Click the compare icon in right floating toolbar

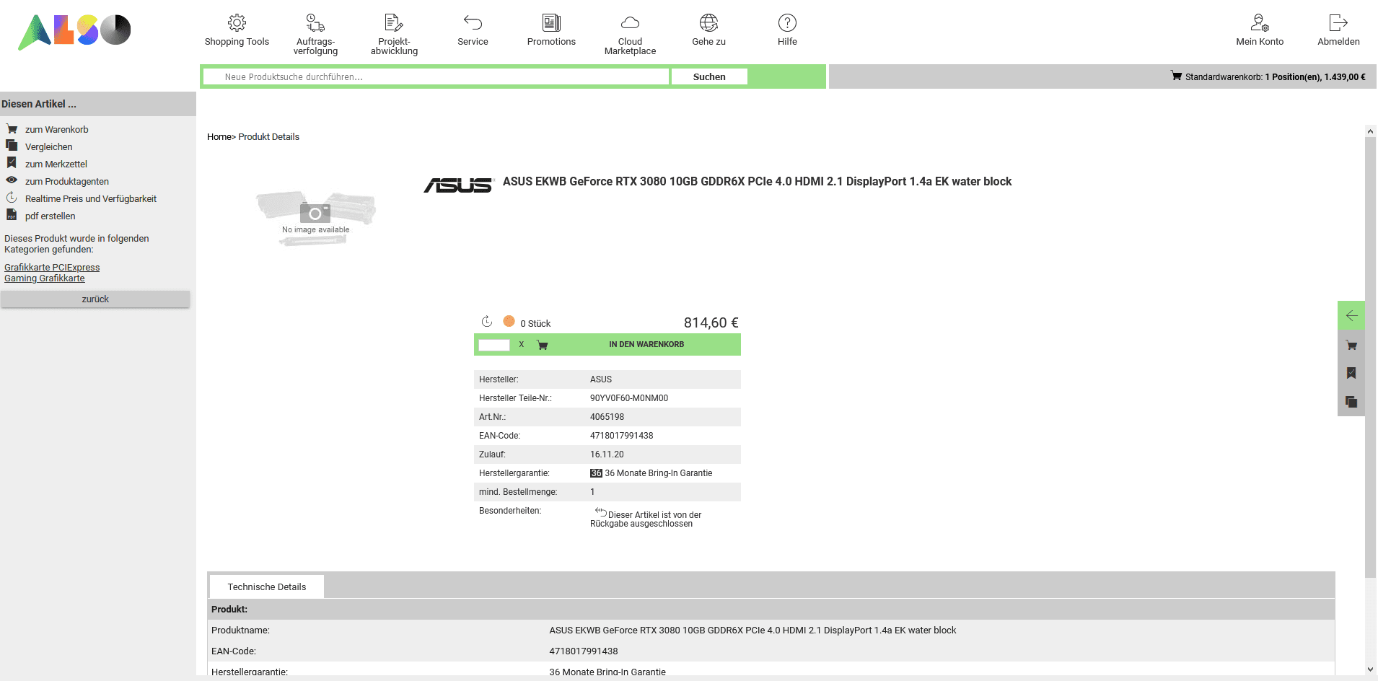1351,402
